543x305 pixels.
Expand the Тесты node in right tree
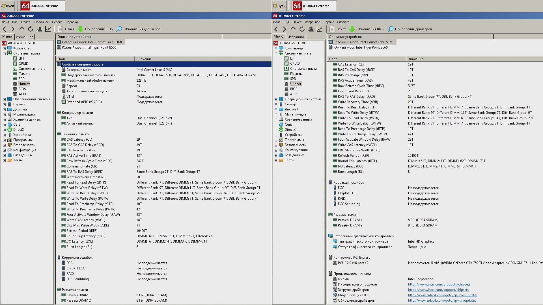point(276,160)
